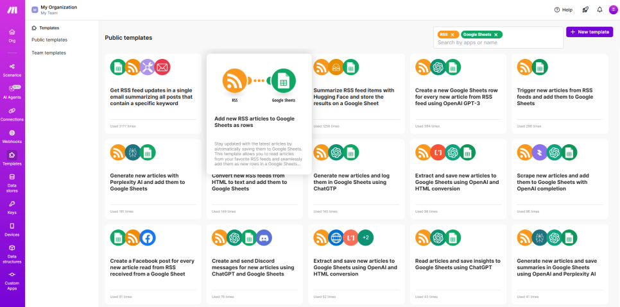Open Keys in the sidebar
This screenshot has width=620, height=307.
(x=12, y=208)
